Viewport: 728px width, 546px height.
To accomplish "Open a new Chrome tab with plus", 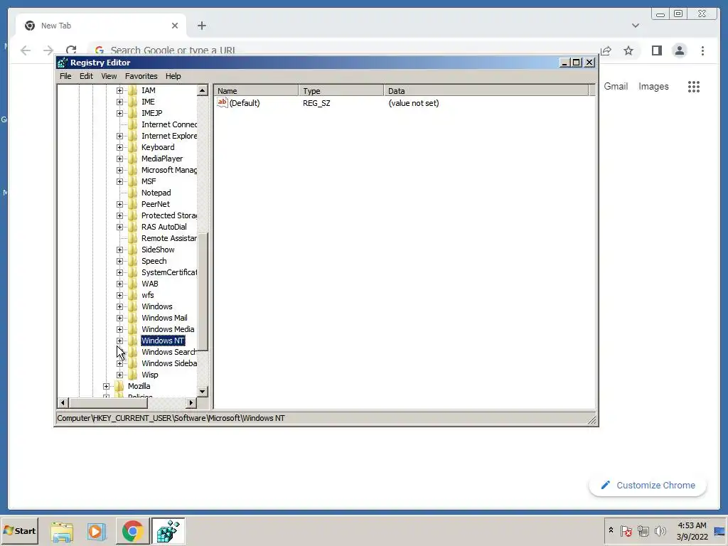I will (201, 26).
